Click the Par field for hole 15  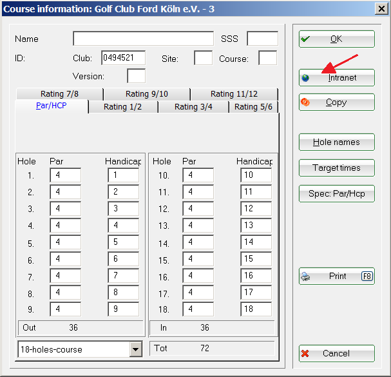(198, 258)
